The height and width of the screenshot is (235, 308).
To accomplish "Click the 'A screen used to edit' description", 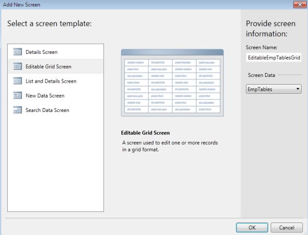I will pos(170,146).
